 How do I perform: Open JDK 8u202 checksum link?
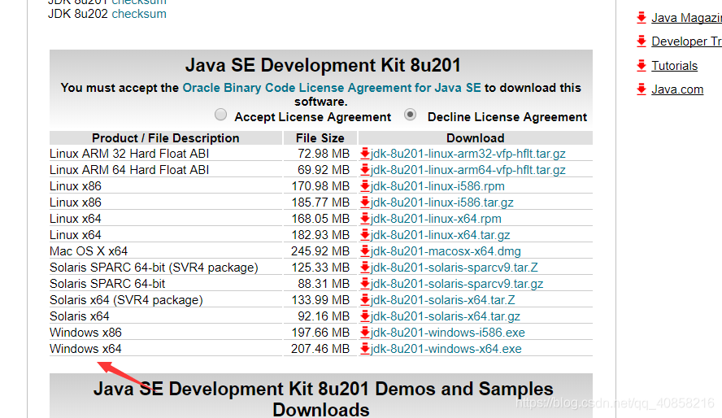(x=139, y=14)
